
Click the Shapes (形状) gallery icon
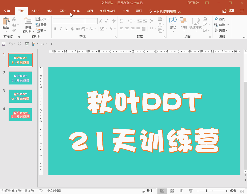173,21
